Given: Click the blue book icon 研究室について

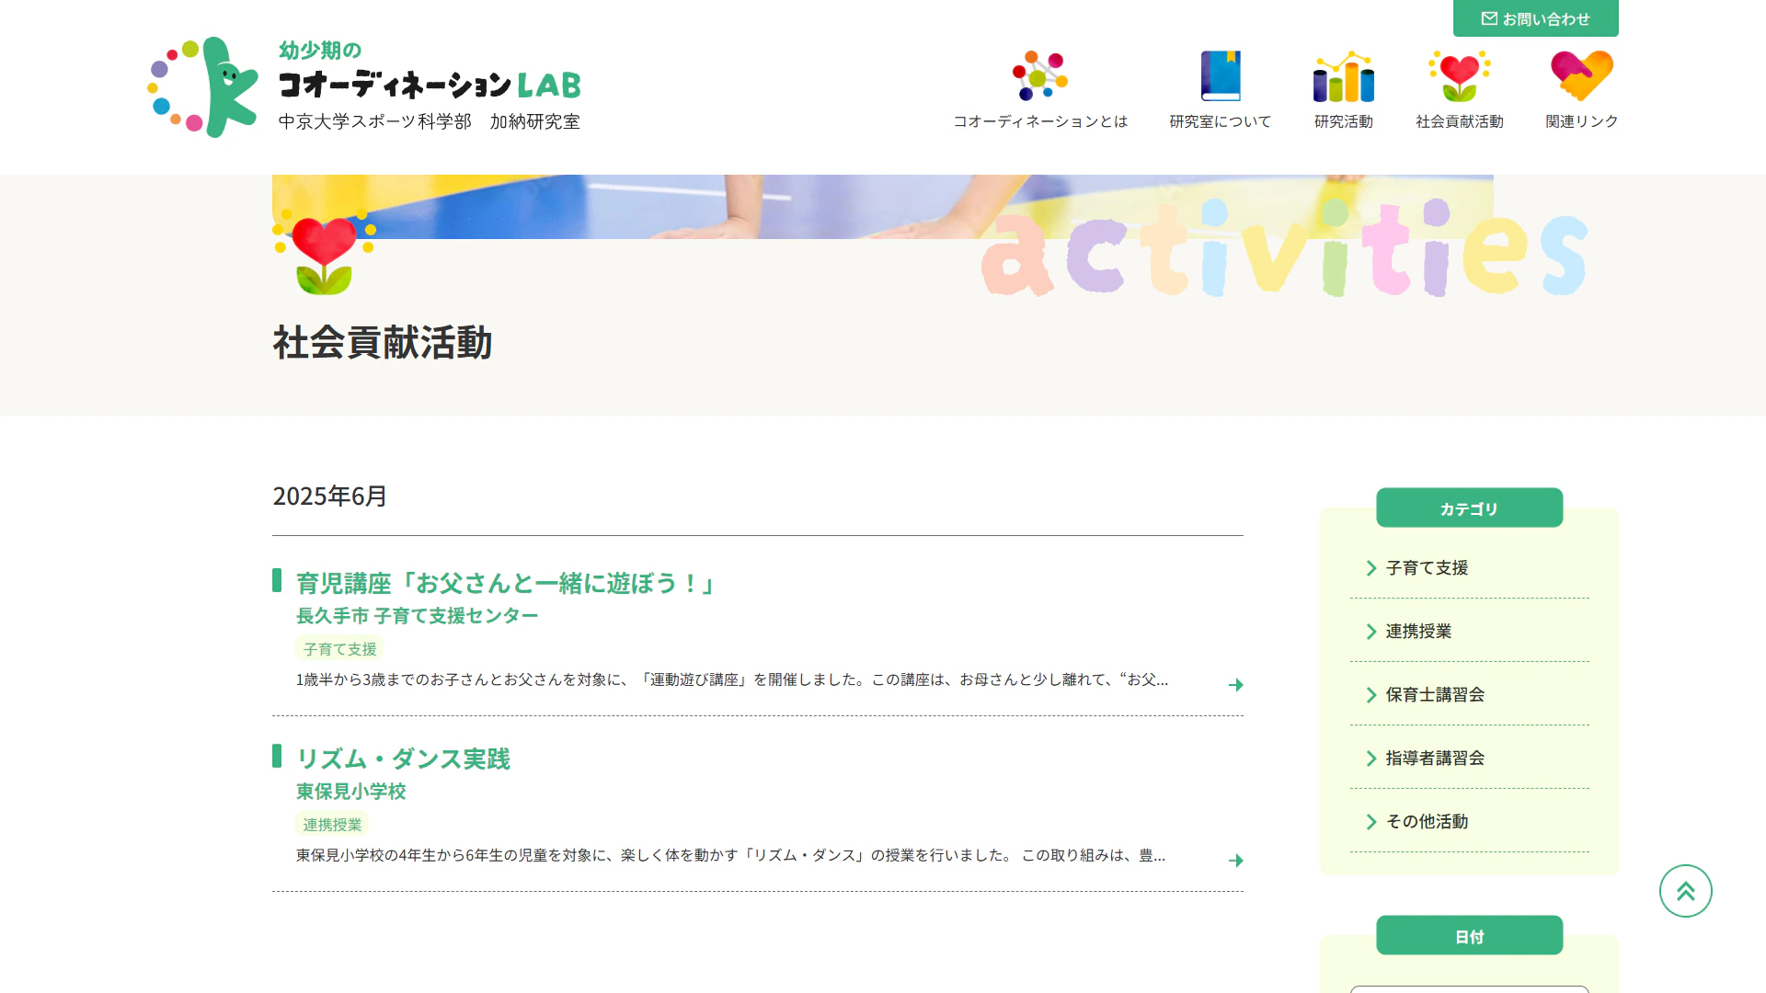Looking at the screenshot, I should [x=1220, y=76].
